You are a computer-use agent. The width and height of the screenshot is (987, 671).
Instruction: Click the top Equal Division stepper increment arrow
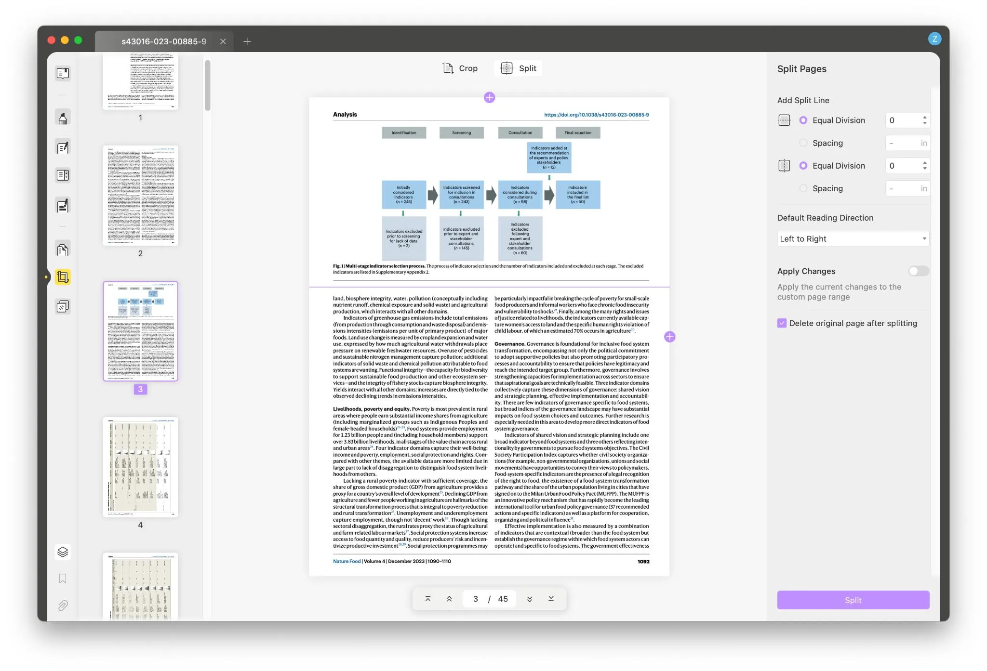925,118
